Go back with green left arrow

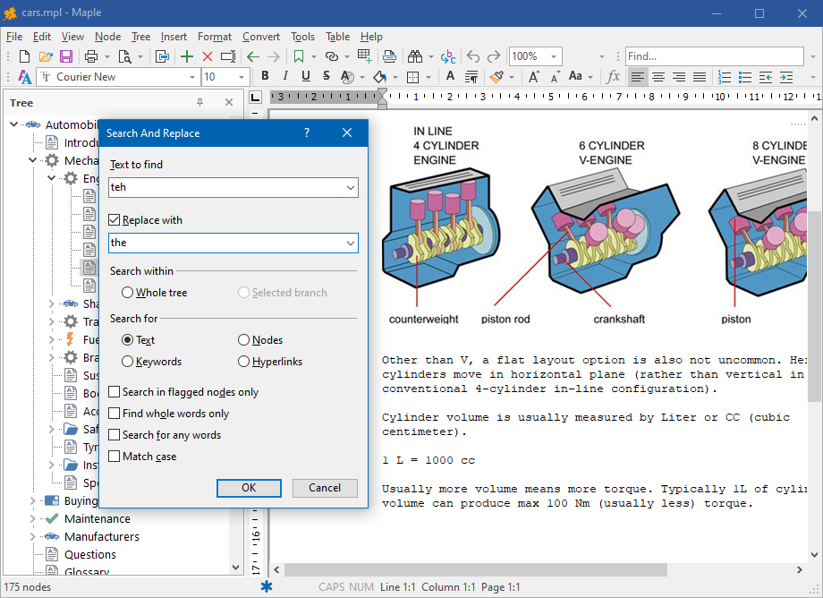point(253,56)
